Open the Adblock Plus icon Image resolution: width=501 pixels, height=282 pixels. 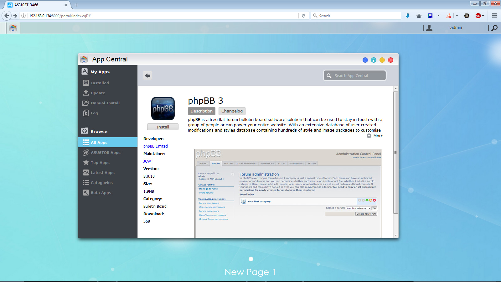478,16
